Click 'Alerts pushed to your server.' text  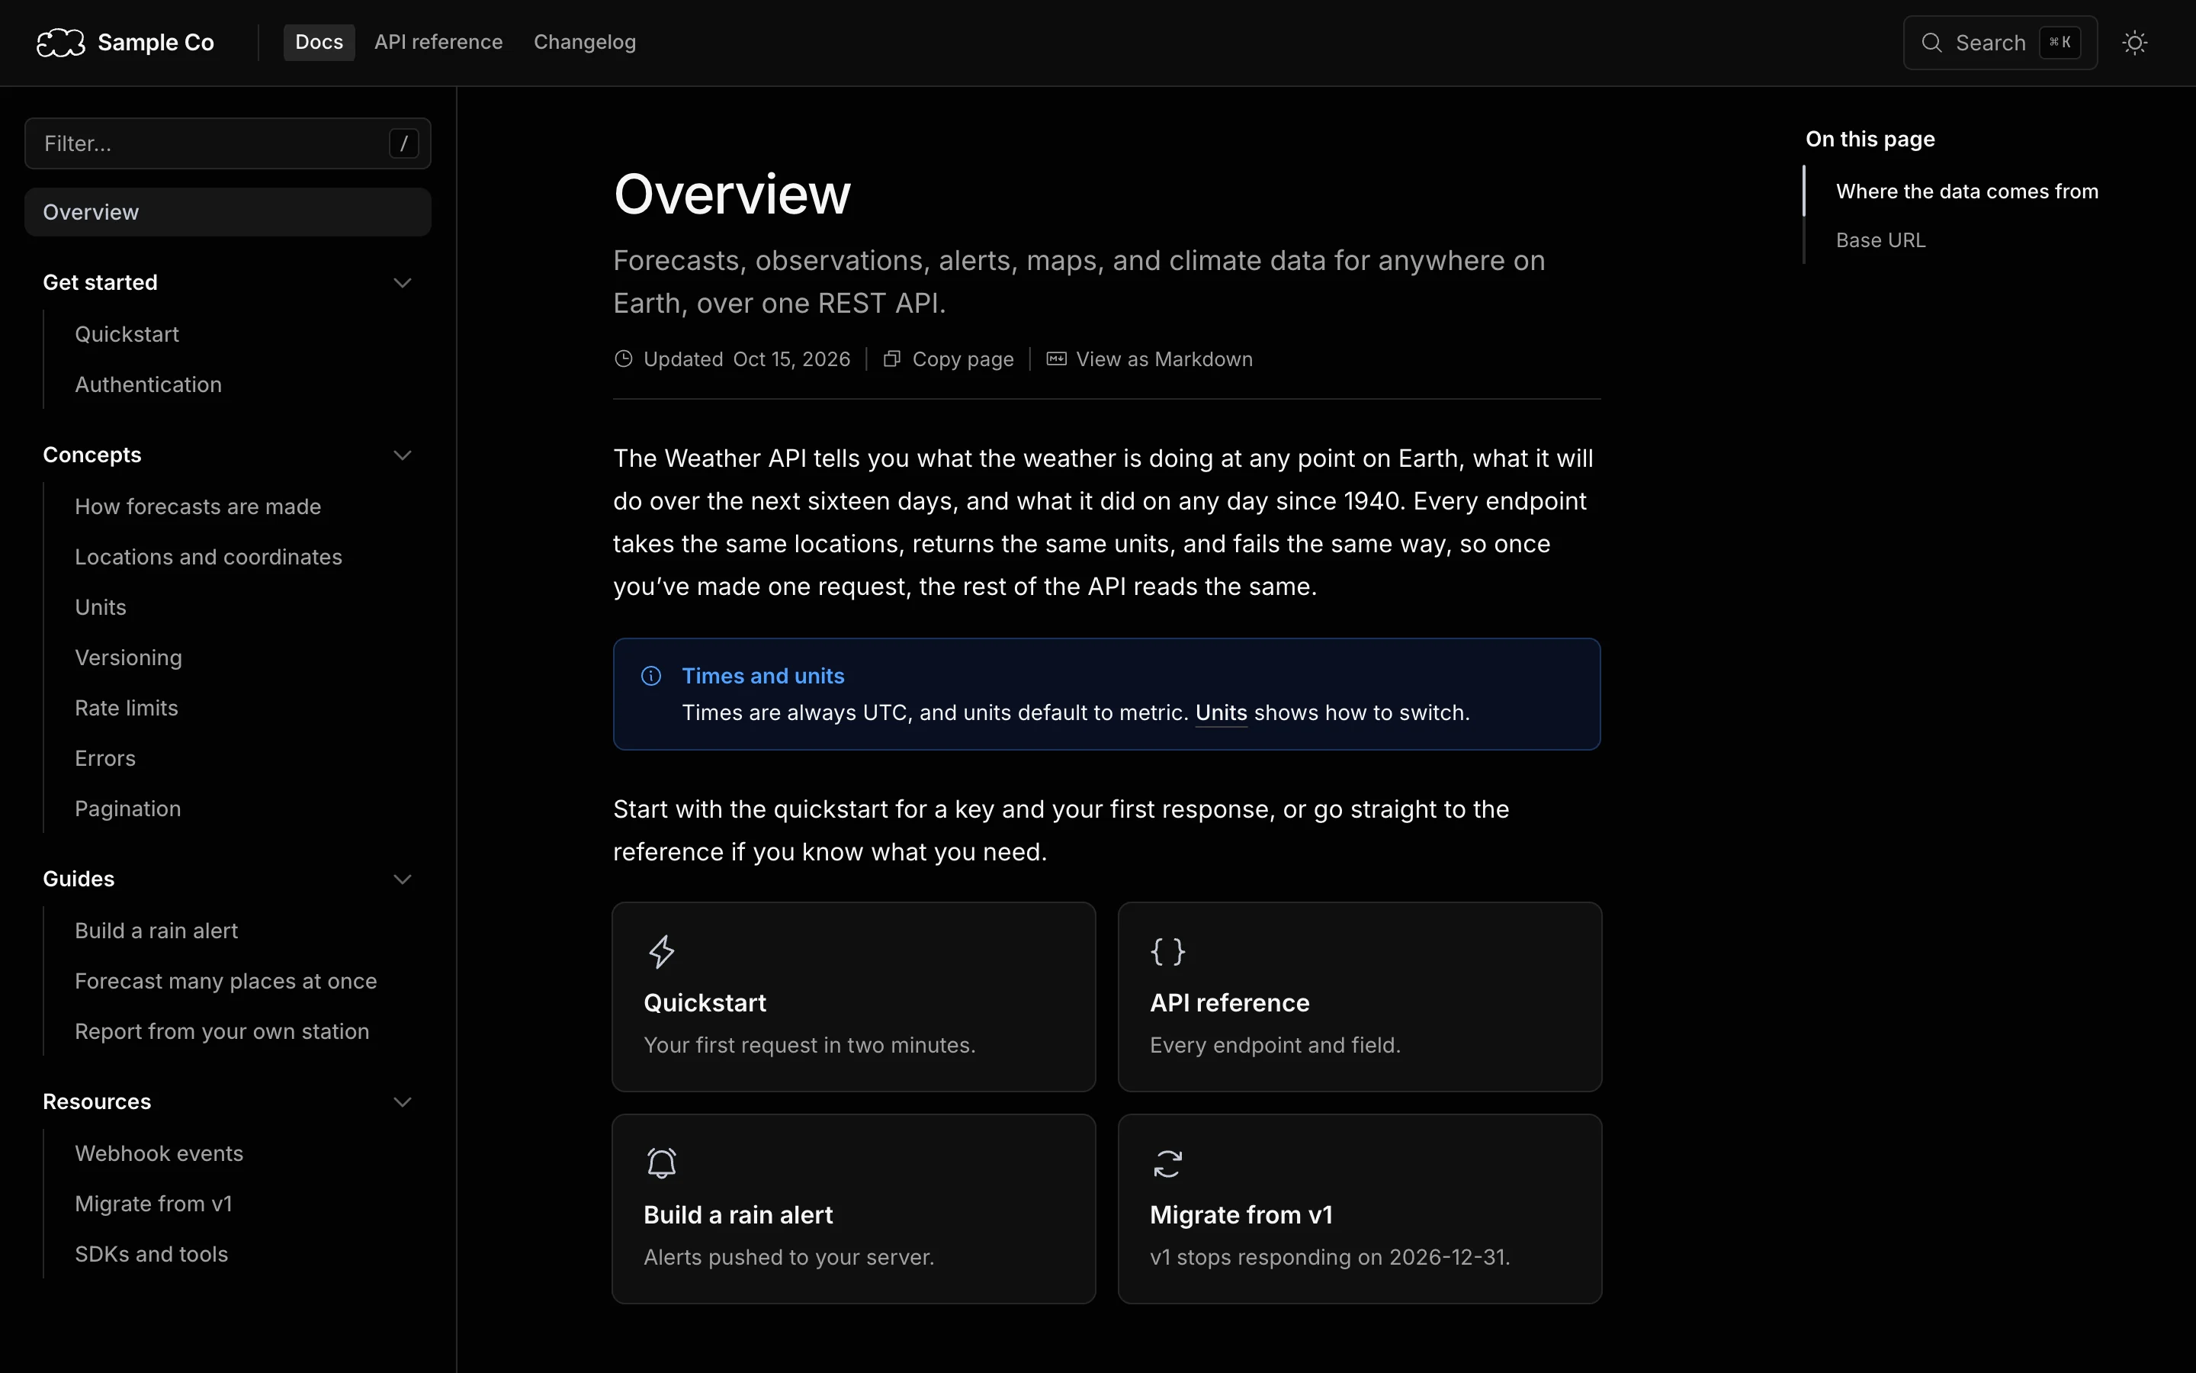(x=788, y=1258)
